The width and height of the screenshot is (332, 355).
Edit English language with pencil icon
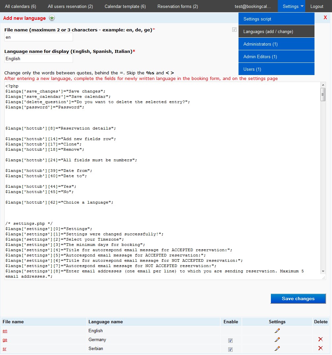[x=277, y=331]
